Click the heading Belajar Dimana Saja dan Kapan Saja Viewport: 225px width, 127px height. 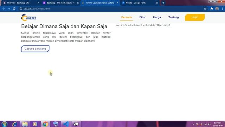[x=64, y=26]
